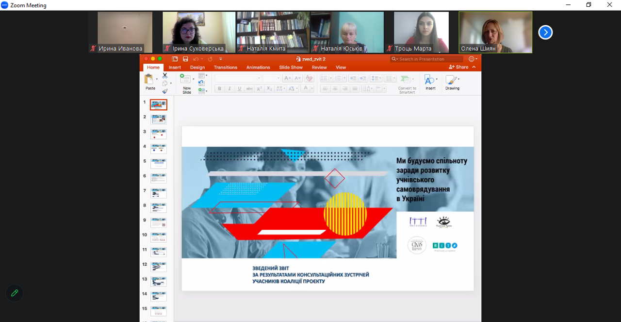Screen dimensions: 621x322
Task: Click the Format Painter brush icon
Action: click(165, 91)
